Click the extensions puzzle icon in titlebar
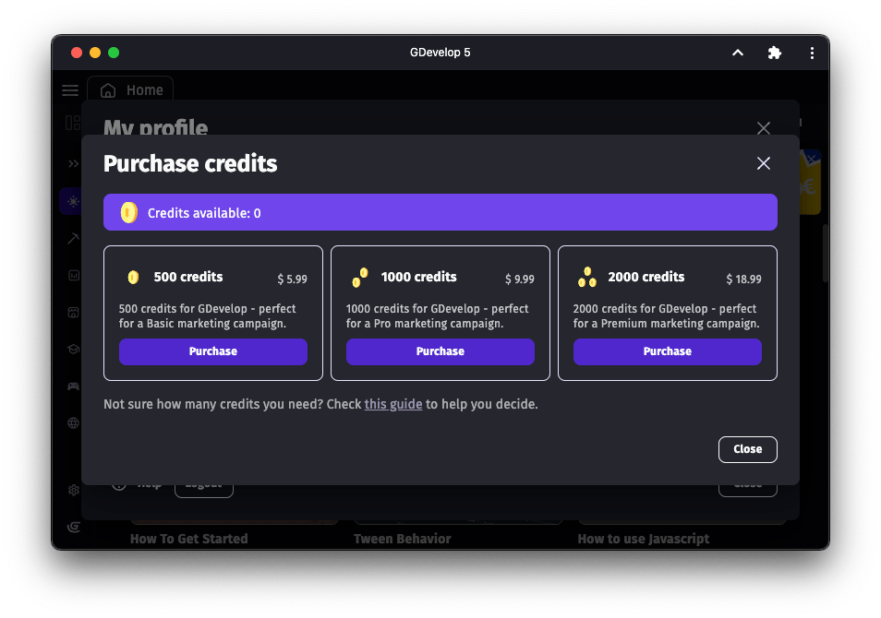 tap(774, 53)
